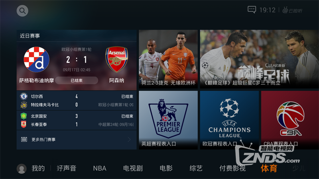Open the message bubble icon near clock
Viewport: 319px width, 179px height.
[x=252, y=10]
